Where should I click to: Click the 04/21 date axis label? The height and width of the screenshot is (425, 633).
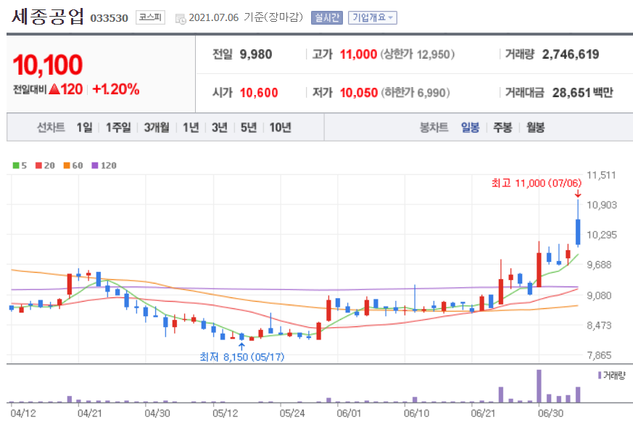point(90,413)
